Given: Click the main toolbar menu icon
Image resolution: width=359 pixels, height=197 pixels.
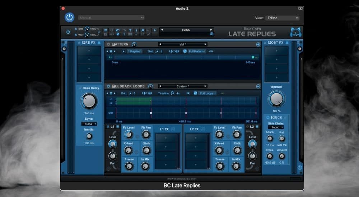Looking at the screenshot, I should 106,30.
